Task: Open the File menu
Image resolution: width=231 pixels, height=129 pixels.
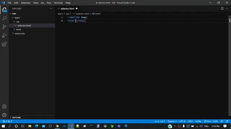Action: [x=9, y=3]
